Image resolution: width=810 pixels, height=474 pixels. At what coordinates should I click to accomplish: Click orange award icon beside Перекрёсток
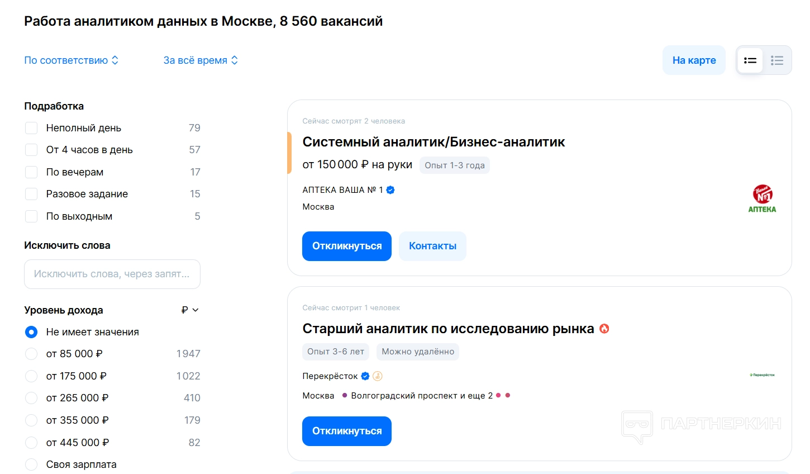[x=378, y=376]
